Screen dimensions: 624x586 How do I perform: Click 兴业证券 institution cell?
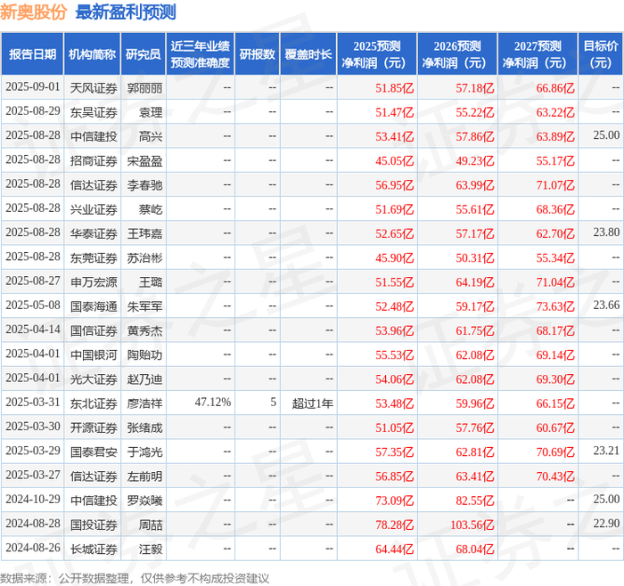click(x=94, y=209)
